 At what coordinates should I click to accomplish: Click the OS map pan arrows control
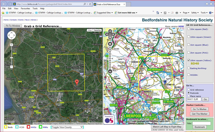click(x=110, y=34)
